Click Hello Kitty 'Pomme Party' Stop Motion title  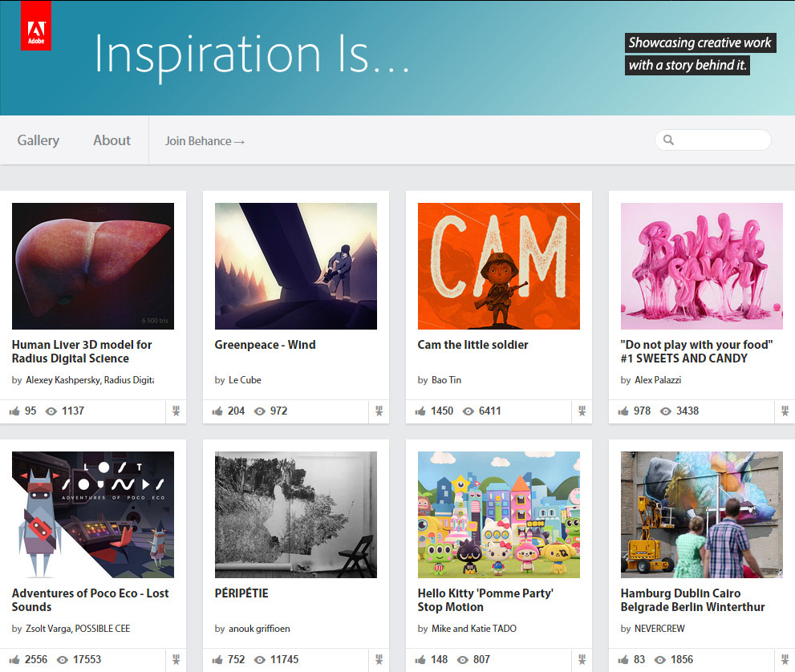485,600
